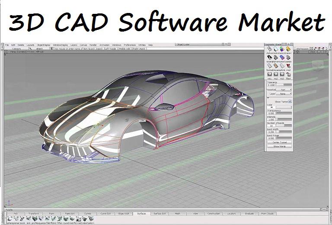Choose the vis1 shading preset
This screenshot has width=332, height=225.
click(270, 74)
